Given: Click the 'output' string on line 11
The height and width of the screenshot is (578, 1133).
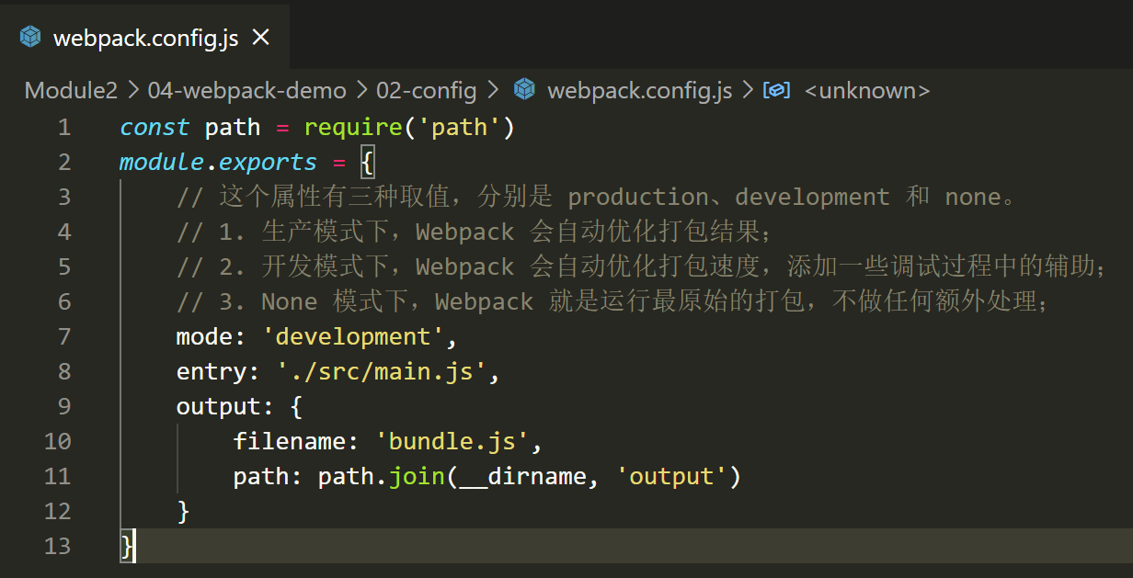Looking at the screenshot, I should point(671,476).
